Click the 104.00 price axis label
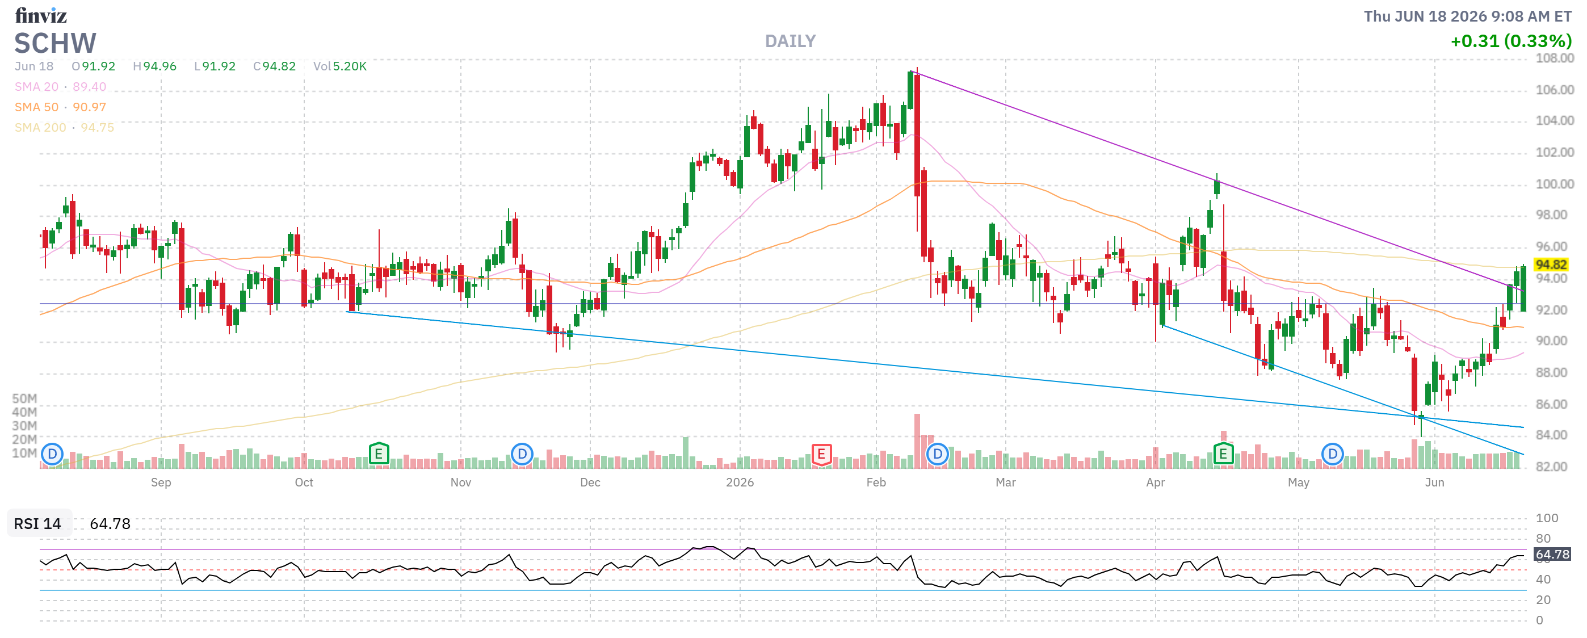Viewport: 1587px width, 638px height. pos(1554,121)
